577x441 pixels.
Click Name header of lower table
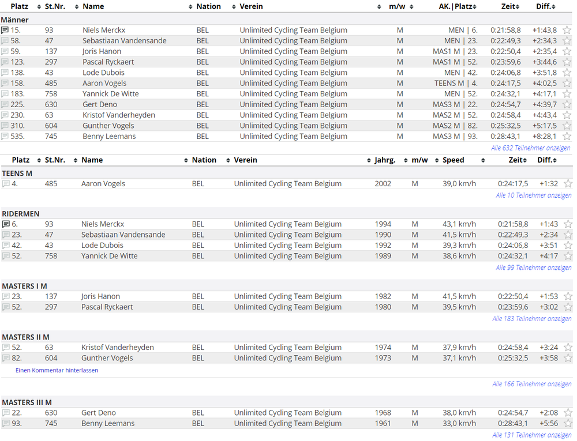tap(92, 160)
